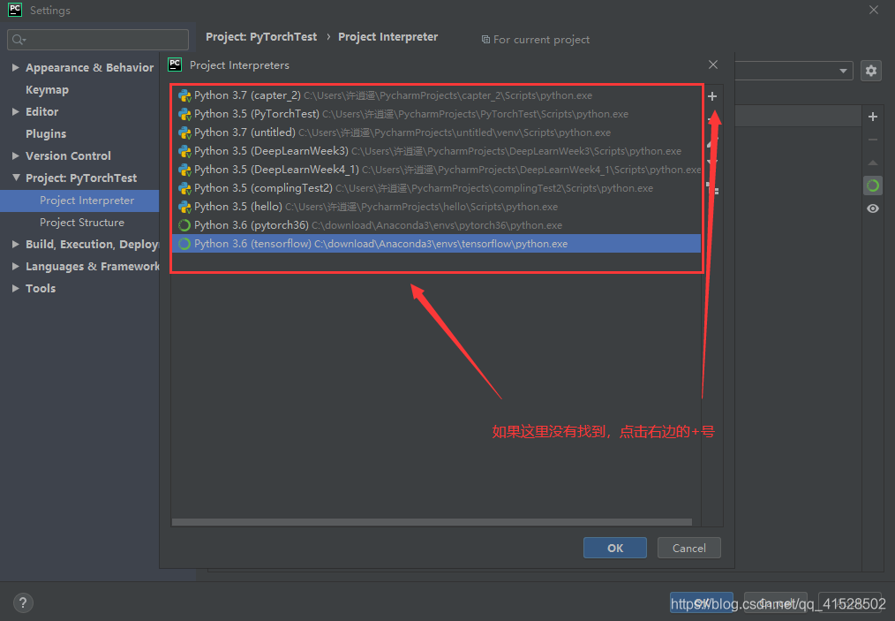Viewport: 895px width, 621px height.
Task: Click the uninstall package minus icon
Action: pyautogui.click(x=873, y=140)
